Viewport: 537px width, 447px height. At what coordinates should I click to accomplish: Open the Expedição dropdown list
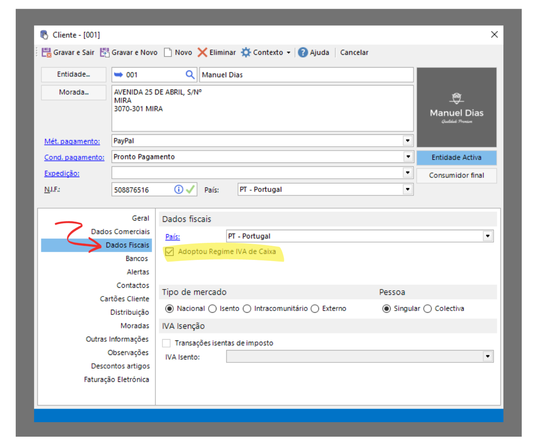click(408, 173)
